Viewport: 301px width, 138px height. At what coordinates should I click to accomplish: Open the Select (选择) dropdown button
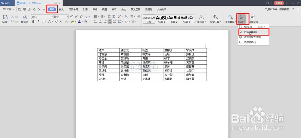point(241,19)
